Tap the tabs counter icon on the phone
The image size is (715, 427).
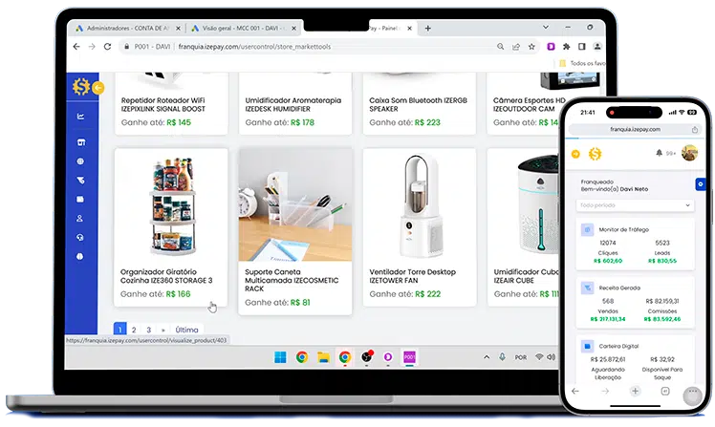point(665,391)
